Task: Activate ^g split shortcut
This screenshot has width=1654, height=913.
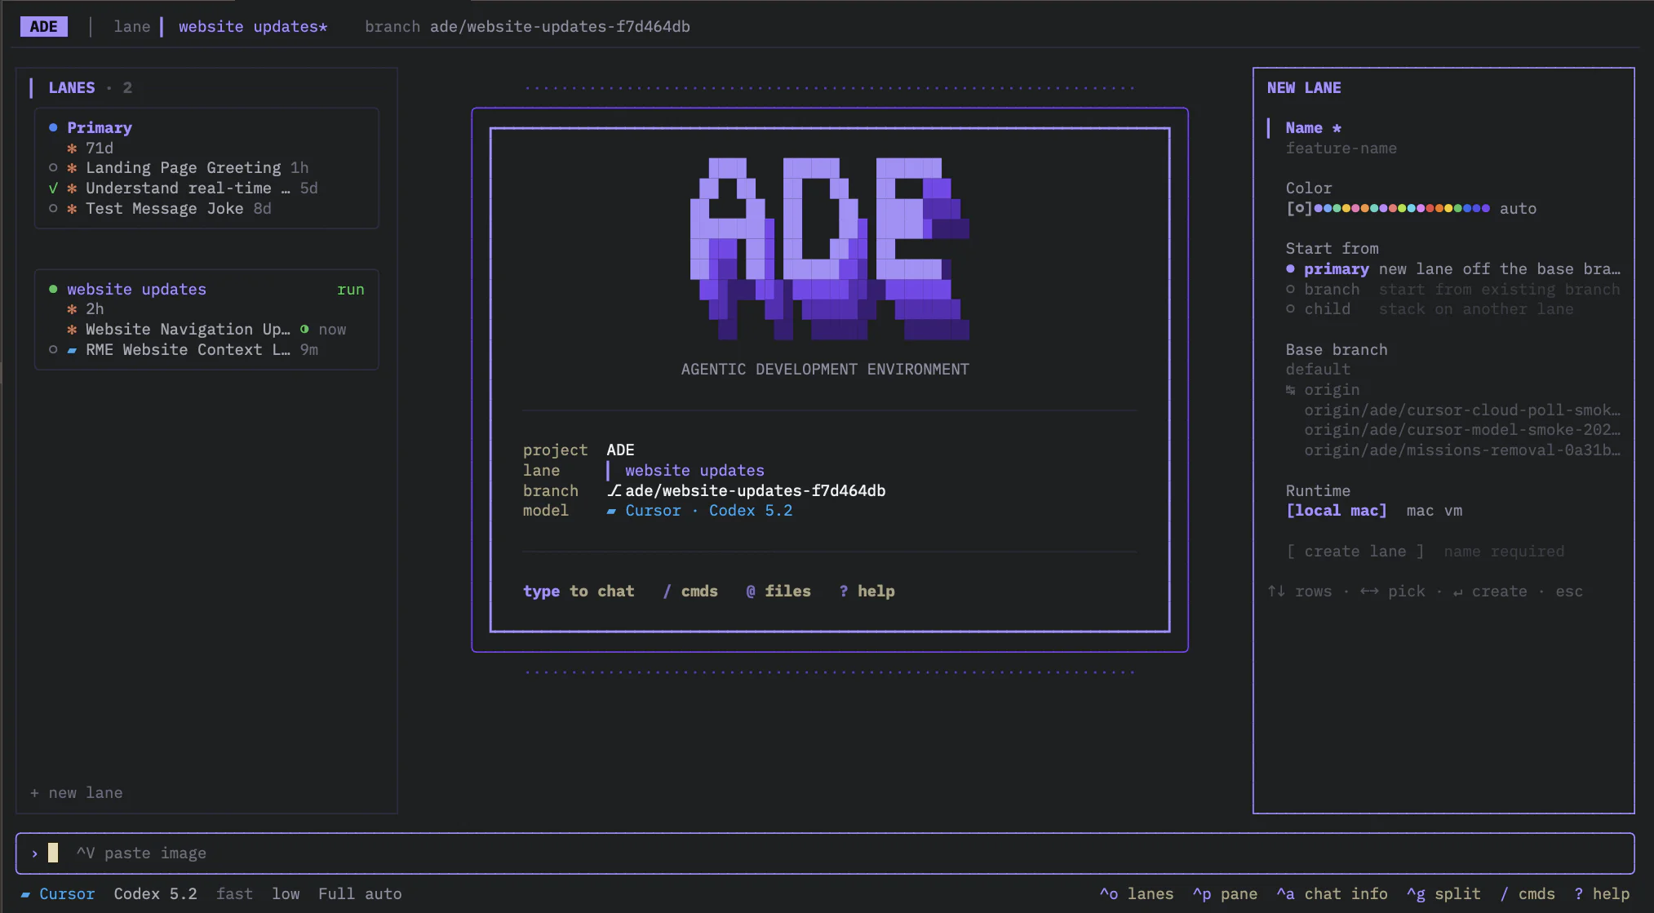Action: 1443,894
